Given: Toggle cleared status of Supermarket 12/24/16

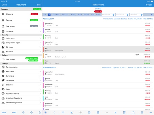Looking at the screenshot, I should [45, 74].
